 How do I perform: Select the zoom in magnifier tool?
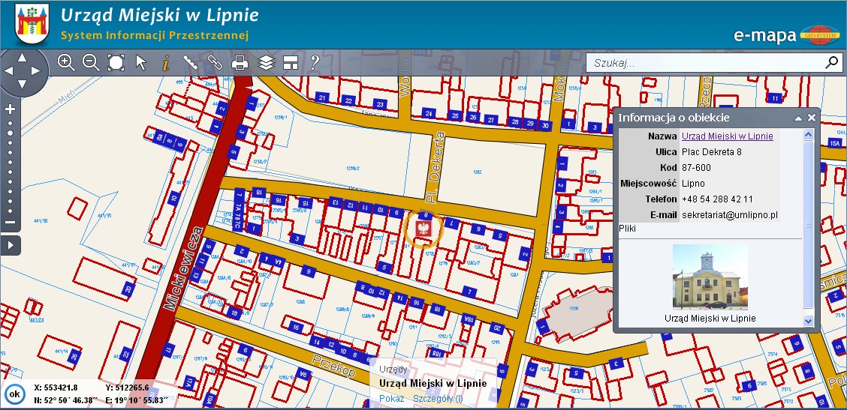pyautogui.click(x=66, y=62)
